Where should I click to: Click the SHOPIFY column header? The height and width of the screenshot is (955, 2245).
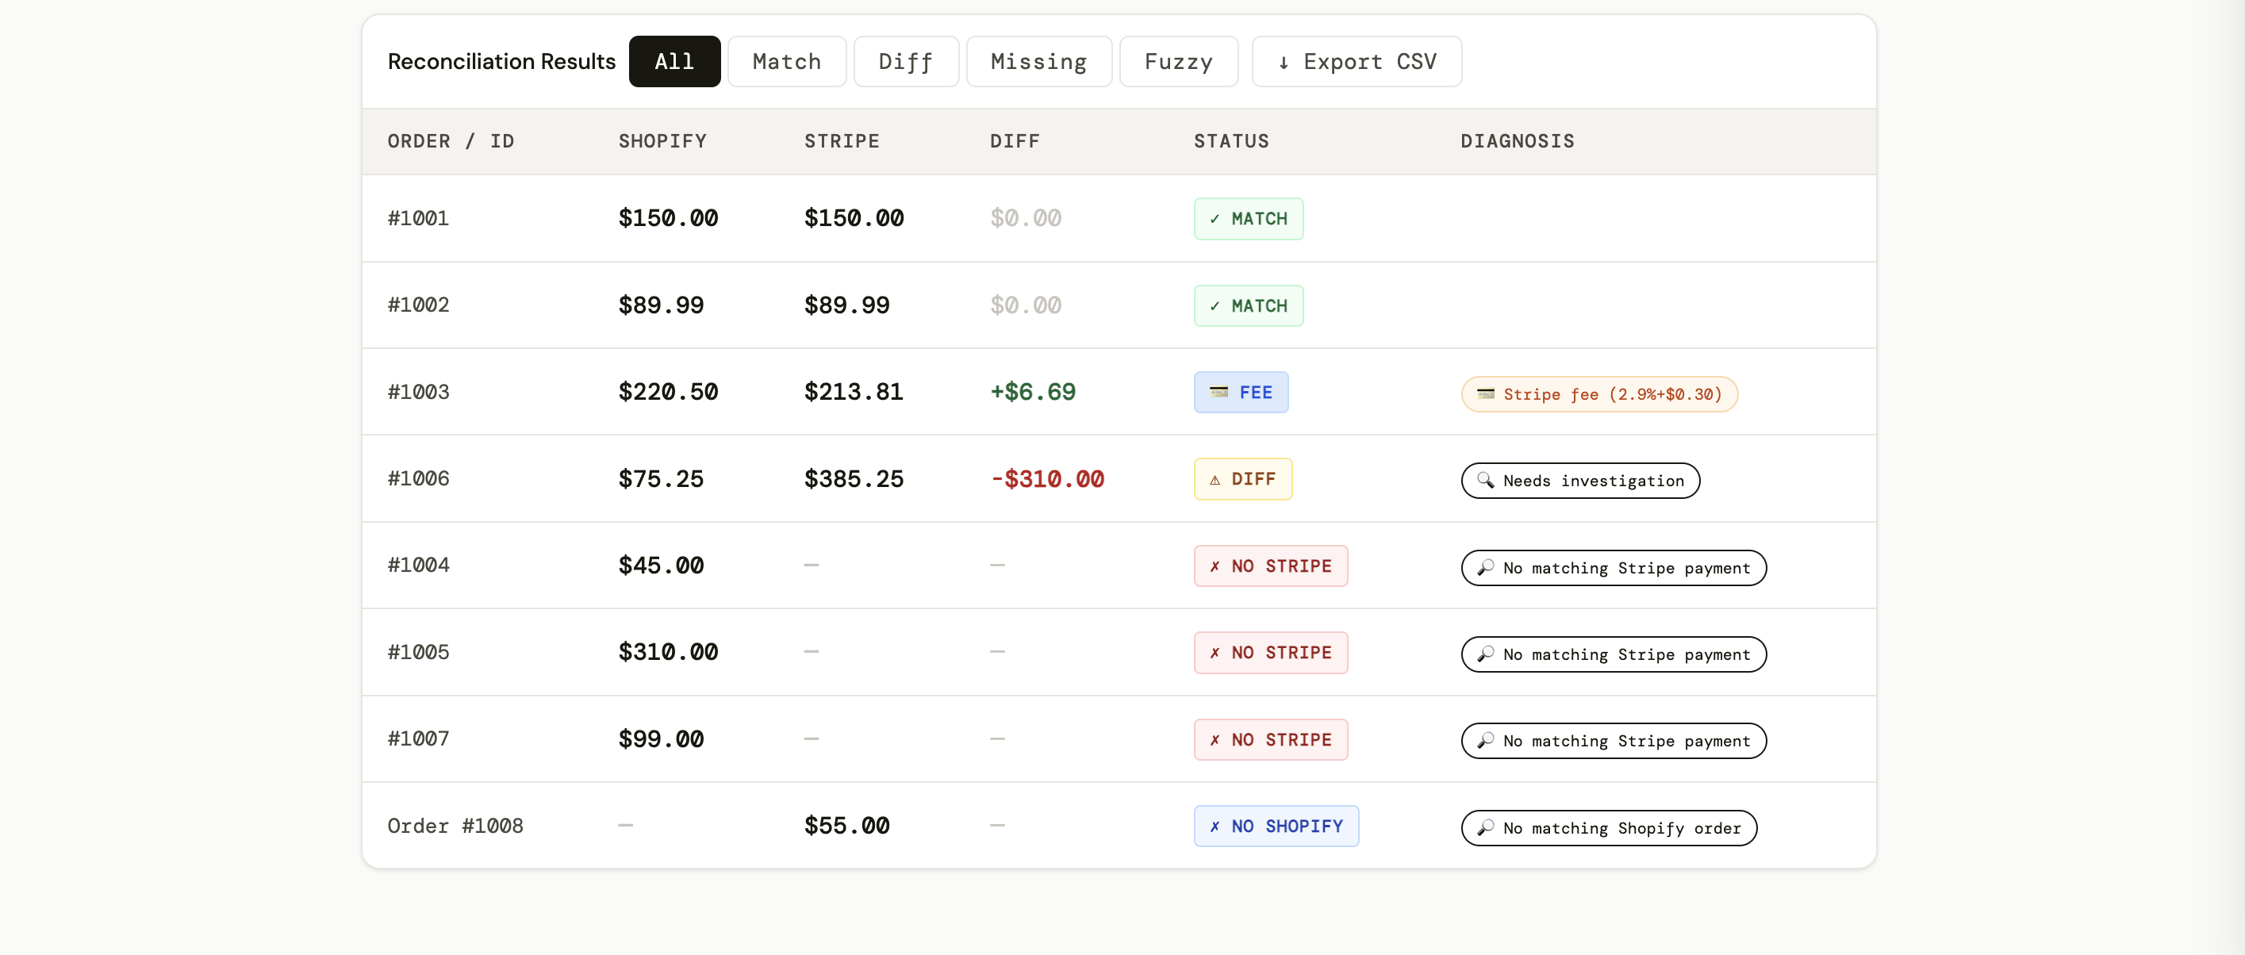662,141
